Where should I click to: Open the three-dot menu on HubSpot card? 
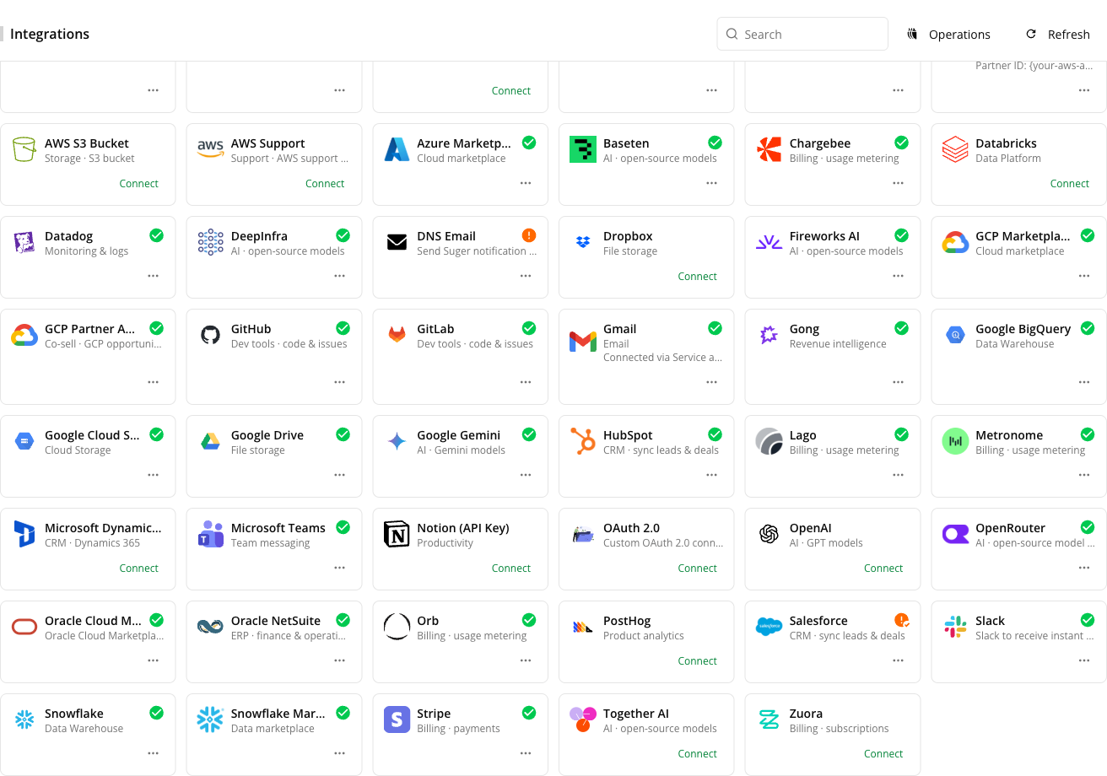point(712,475)
